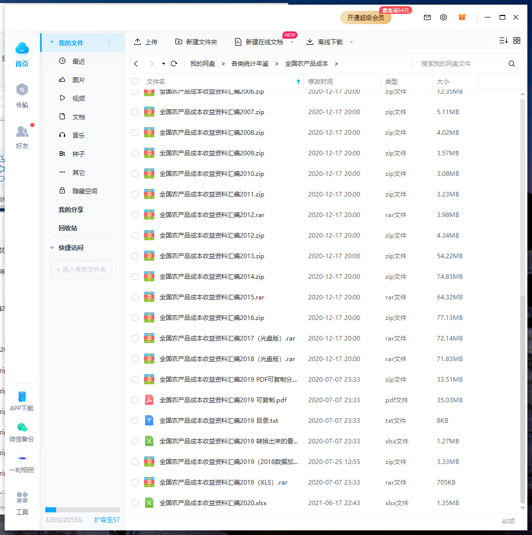Screen dimensions: 532x535
Task: Expand the breadcrumb arrow after 各类统计年鉴
Action: [277, 64]
